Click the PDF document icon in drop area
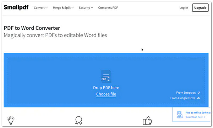Viewport: 213px width, 128px height. tap(106, 76)
